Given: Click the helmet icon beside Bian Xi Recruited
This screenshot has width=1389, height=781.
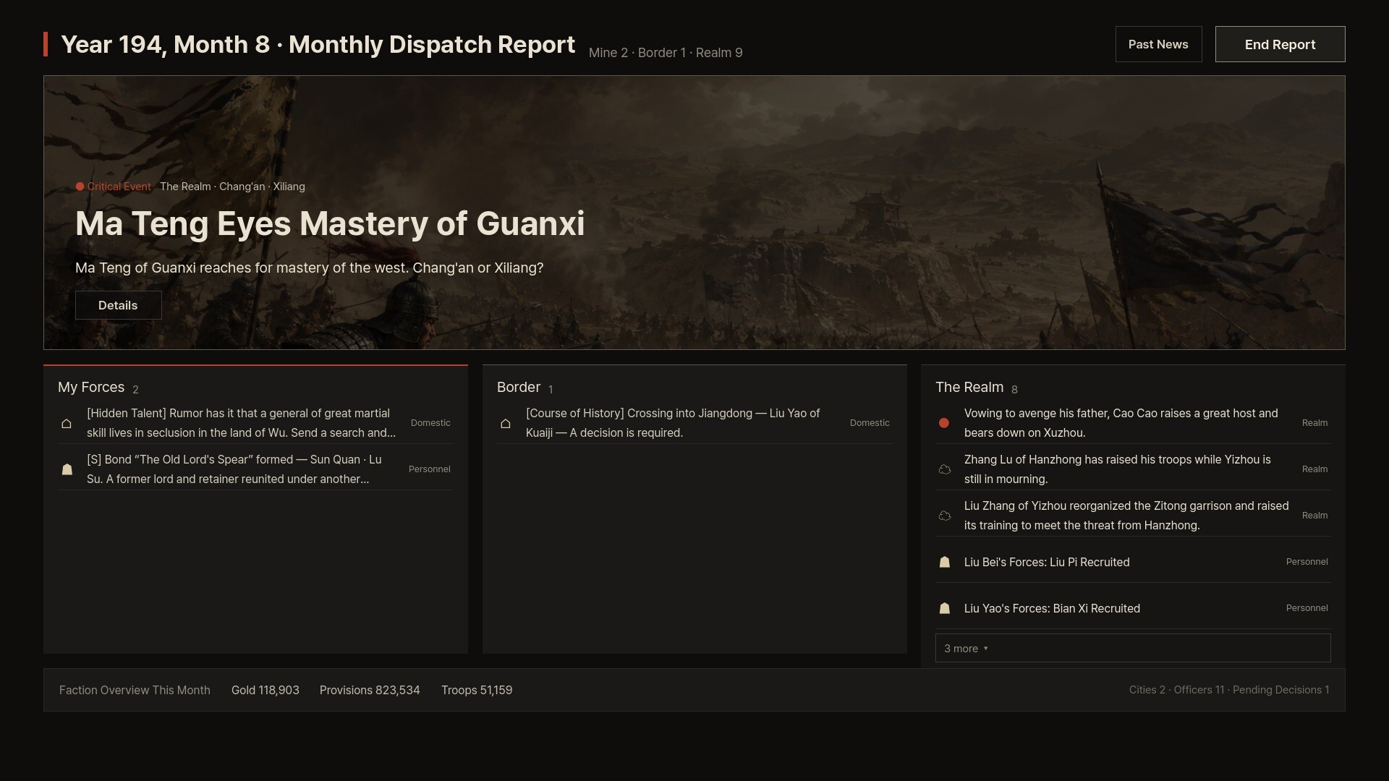Looking at the screenshot, I should (x=945, y=608).
